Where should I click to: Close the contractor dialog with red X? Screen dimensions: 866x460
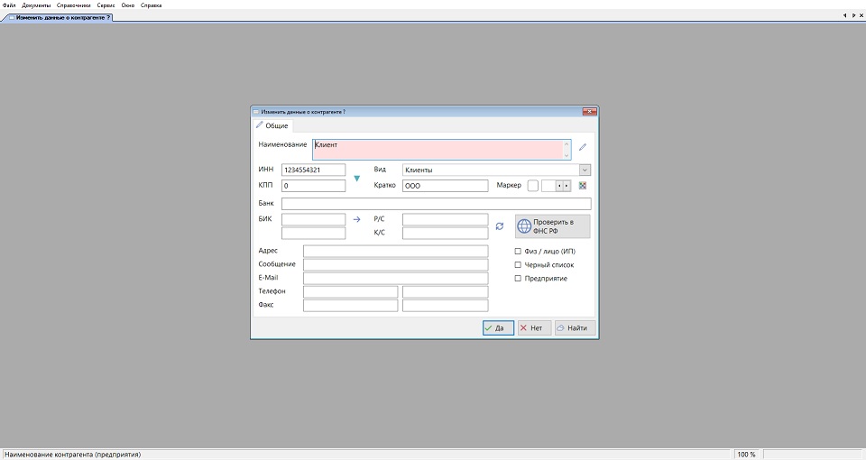coord(589,112)
